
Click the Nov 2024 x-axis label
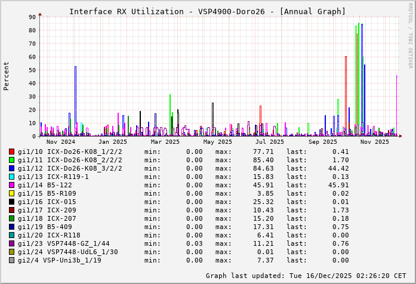pyautogui.click(x=60, y=142)
